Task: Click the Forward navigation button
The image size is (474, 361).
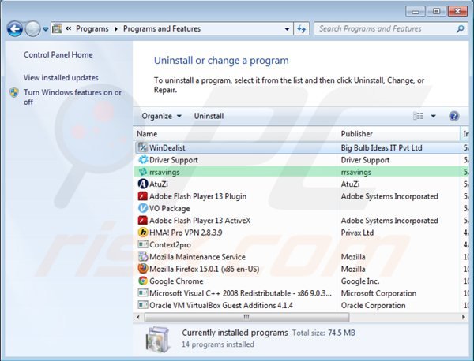Action: click(x=32, y=29)
